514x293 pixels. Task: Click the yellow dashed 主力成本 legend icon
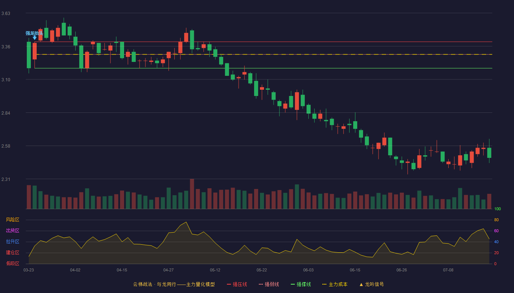(325, 284)
